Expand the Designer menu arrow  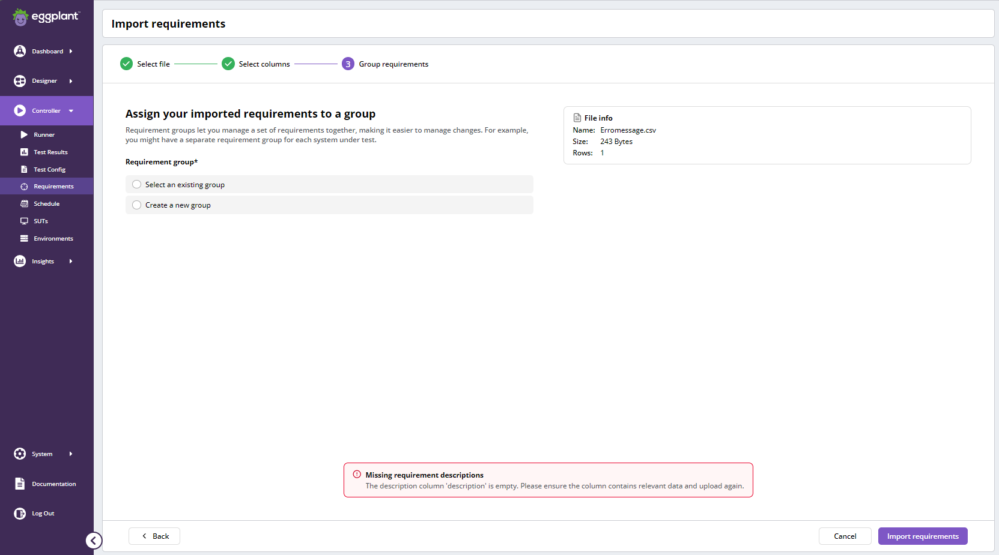tap(71, 81)
